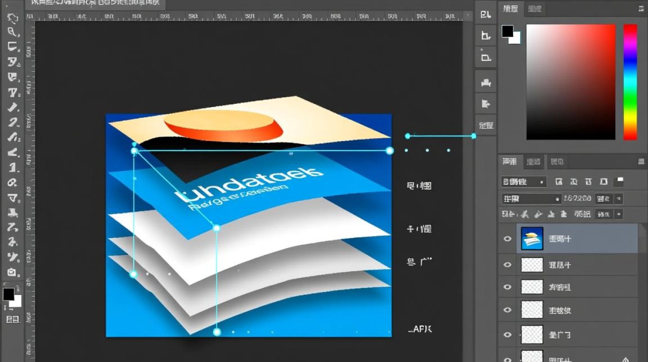Toggle visibility of the second layer
This screenshot has height=362, width=648.
pos(507,265)
